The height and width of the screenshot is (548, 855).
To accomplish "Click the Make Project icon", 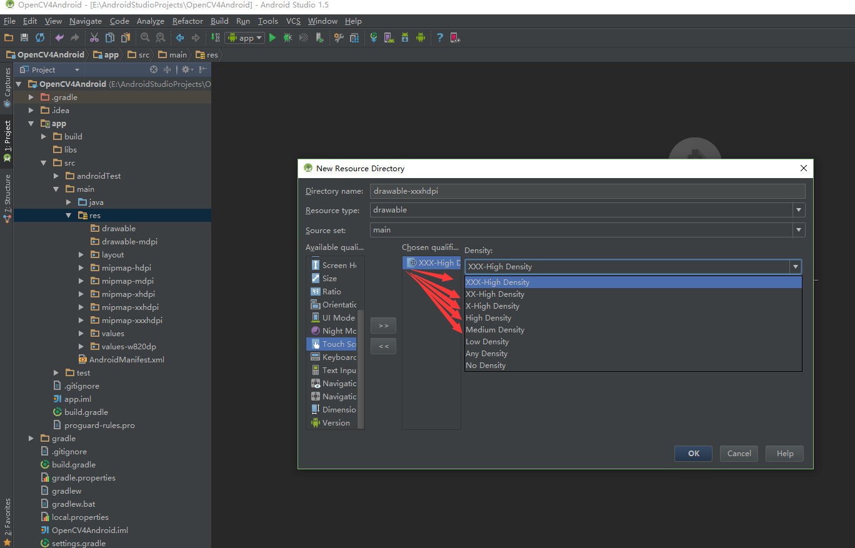I will point(215,37).
